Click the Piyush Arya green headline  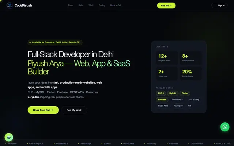tap(79, 68)
